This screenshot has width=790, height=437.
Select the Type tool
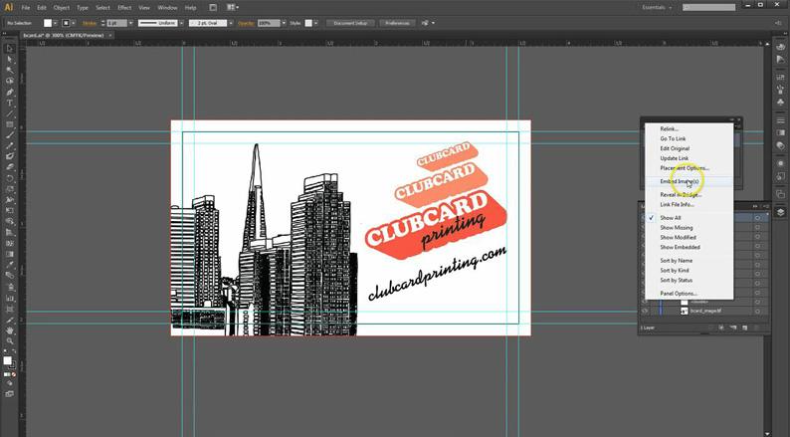click(x=10, y=103)
